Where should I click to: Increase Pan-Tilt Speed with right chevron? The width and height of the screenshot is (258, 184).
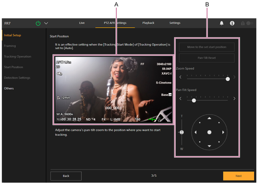click(x=234, y=99)
